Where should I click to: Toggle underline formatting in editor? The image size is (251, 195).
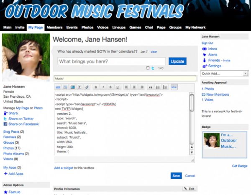(x=118, y=87)
